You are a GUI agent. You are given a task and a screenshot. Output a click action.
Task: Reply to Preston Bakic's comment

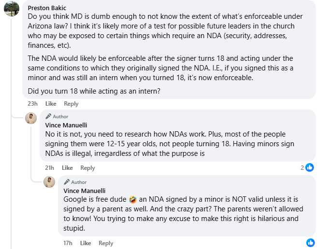coord(71,104)
